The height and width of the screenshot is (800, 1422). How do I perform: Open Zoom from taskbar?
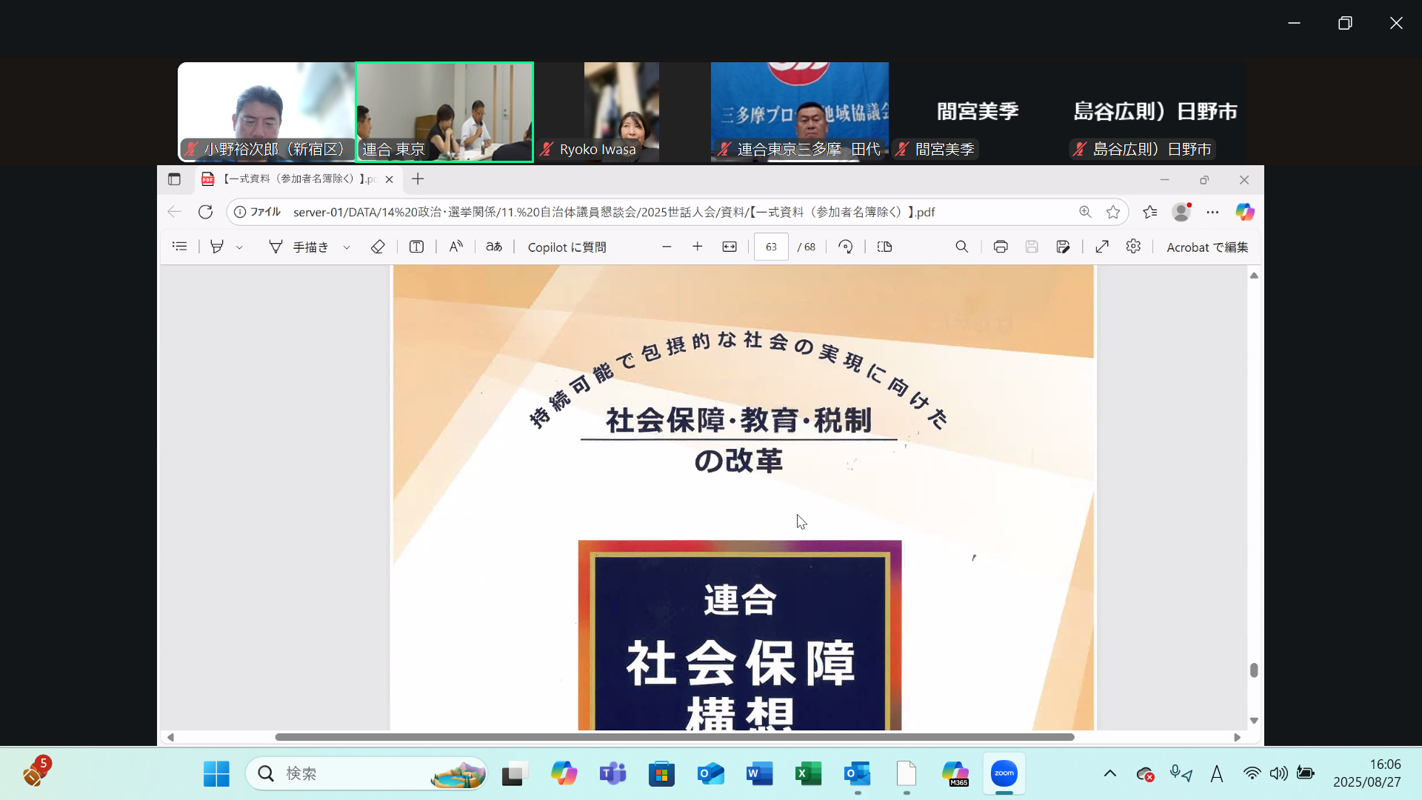(x=1004, y=774)
